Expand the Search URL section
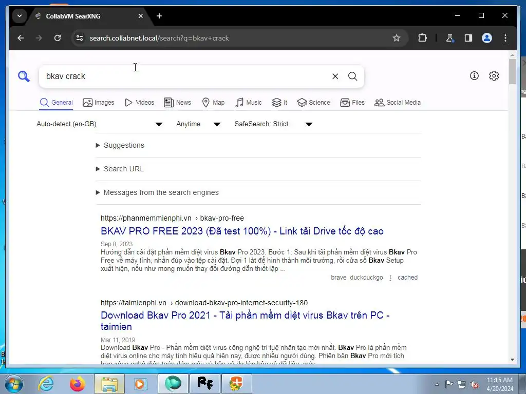526x394 pixels. point(120,169)
